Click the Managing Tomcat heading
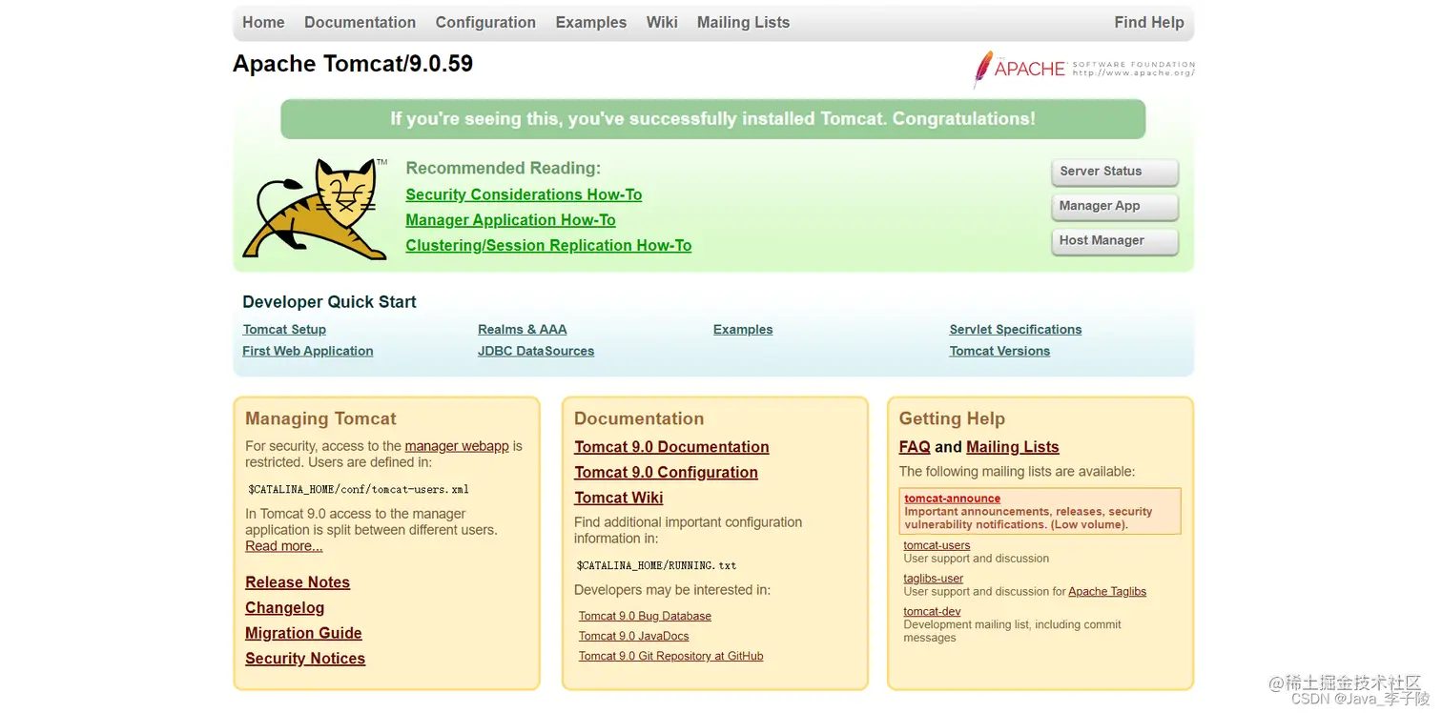This screenshot has height=713, width=1442. [320, 418]
